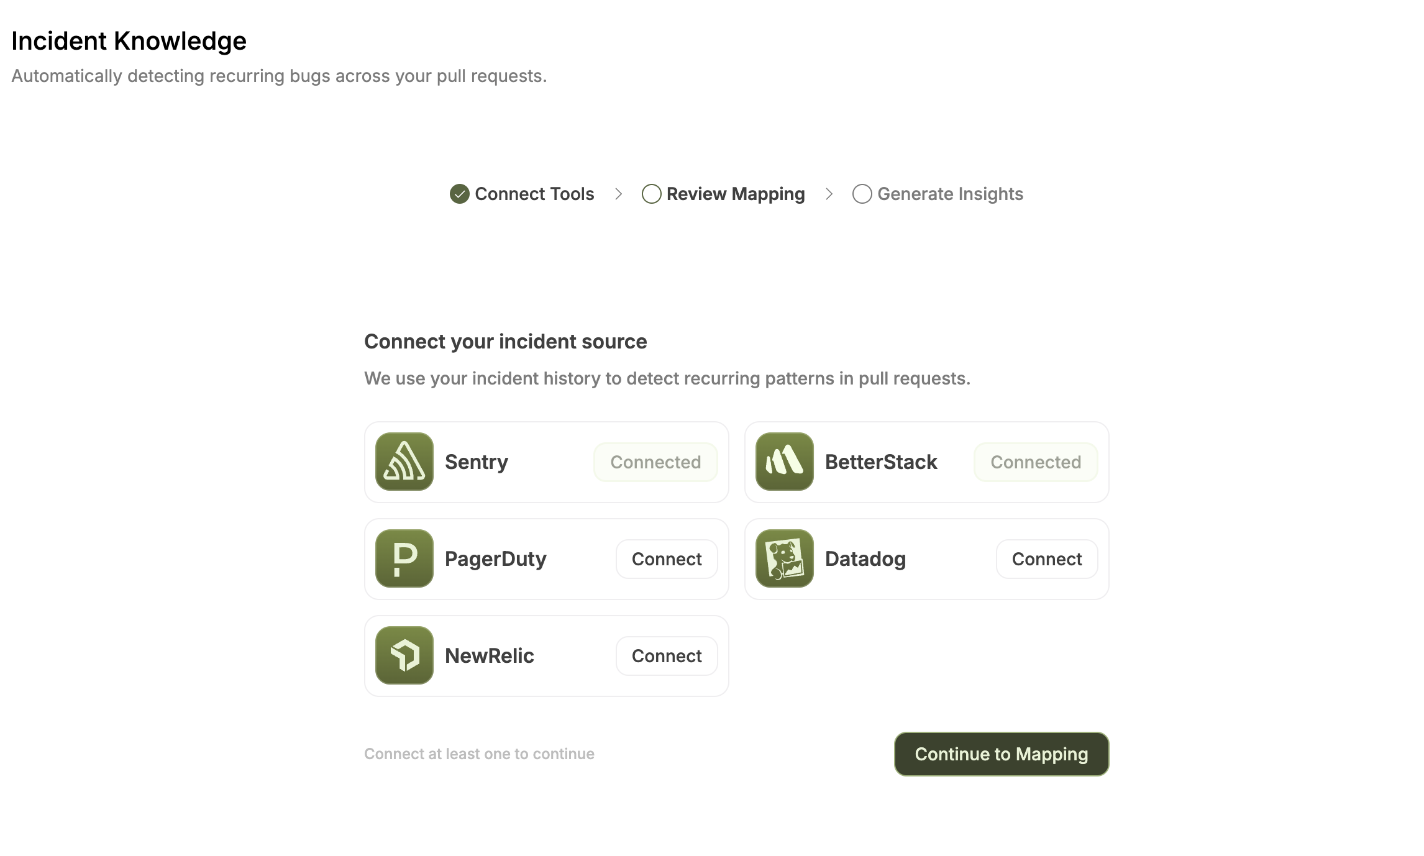Select the Sentry integration card
This screenshot has width=1424, height=856.
[546, 462]
